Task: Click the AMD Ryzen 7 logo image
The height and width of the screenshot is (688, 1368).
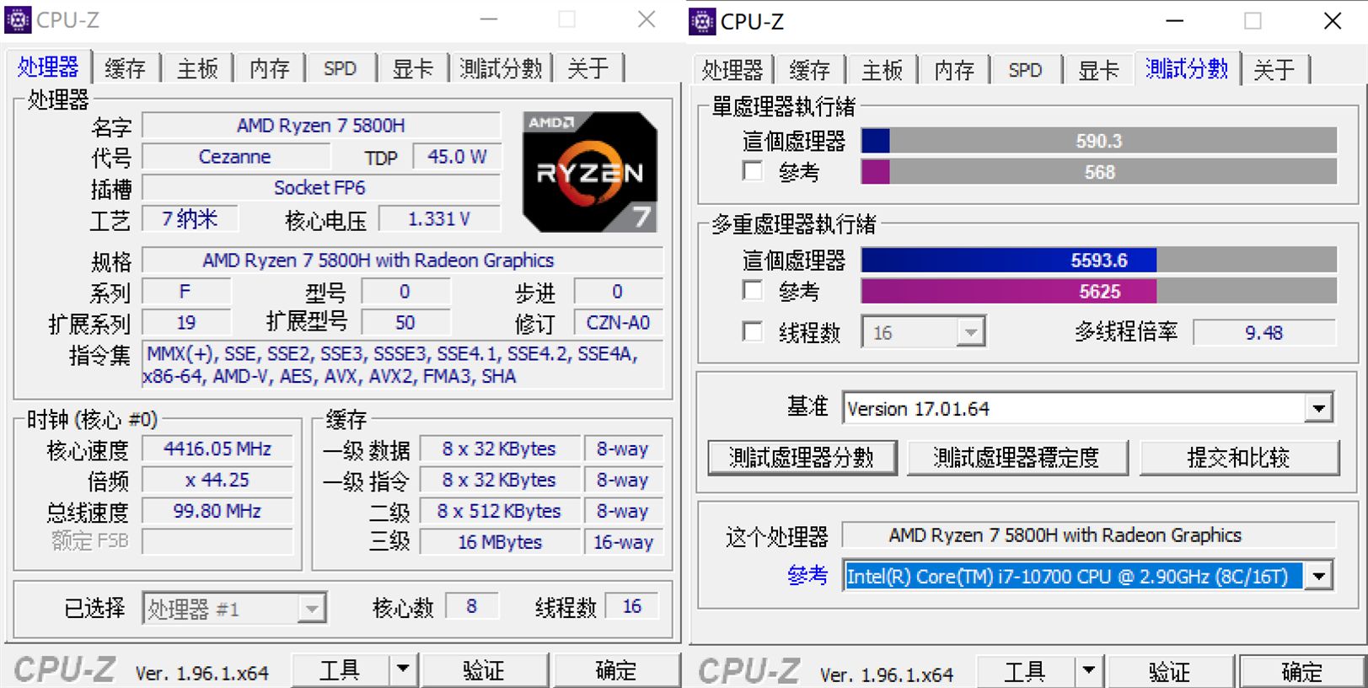Action: tap(590, 172)
